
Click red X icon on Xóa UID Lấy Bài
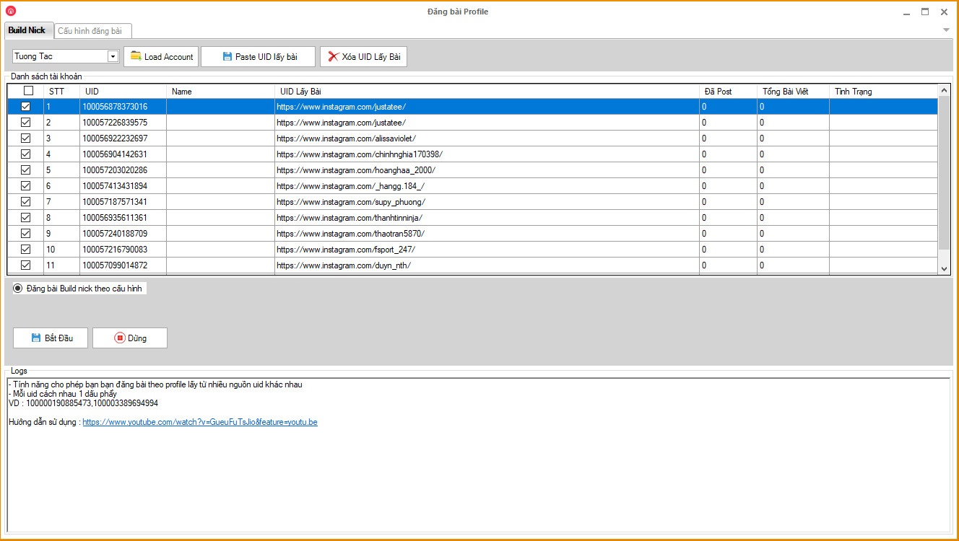[333, 56]
